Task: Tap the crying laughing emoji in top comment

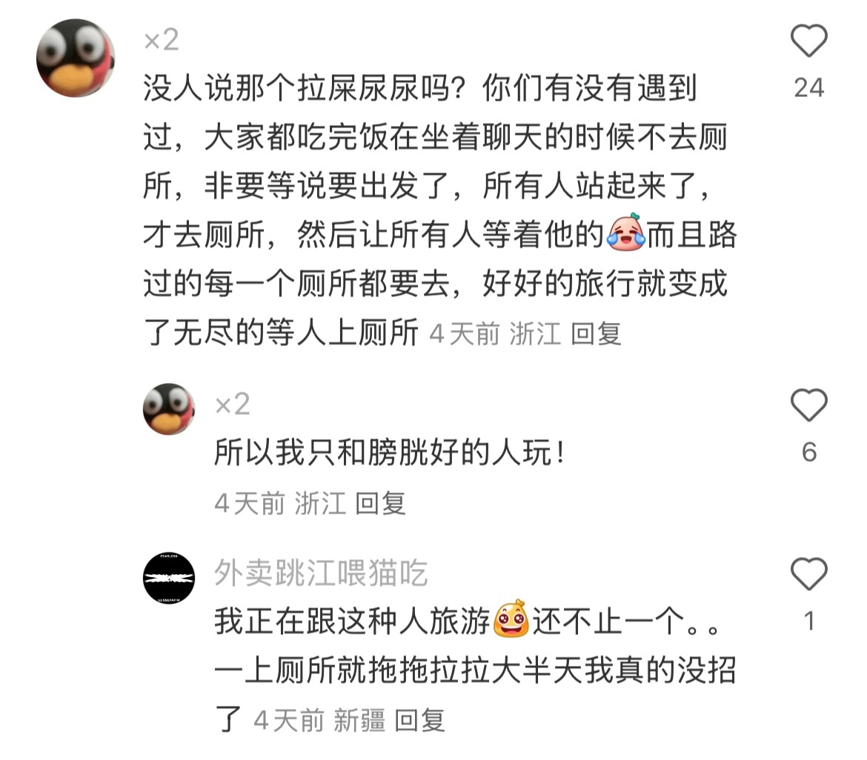Action: (x=626, y=232)
